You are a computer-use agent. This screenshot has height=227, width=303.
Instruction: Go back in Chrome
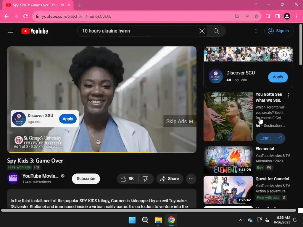point(7,16)
